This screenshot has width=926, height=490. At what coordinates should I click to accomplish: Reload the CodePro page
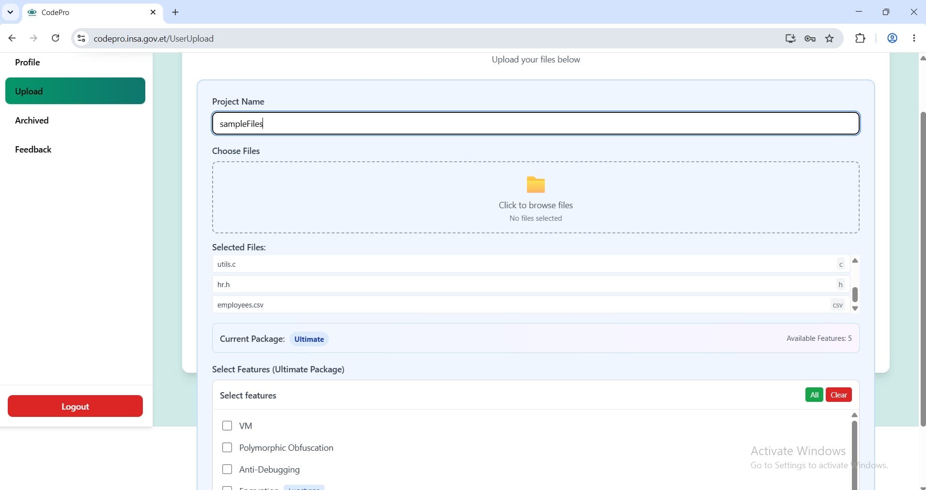click(x=55, y=38)
